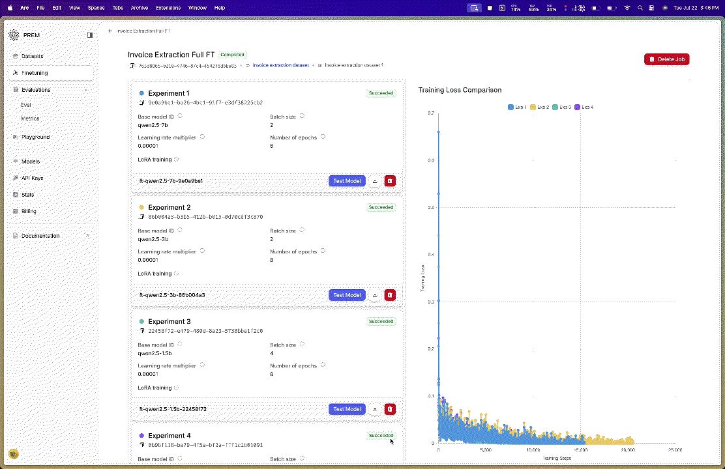Toggle the sidebar collapse icon next to PREM
Image resolution: width=725 pixels, height=469 pixels.
click(90, 35)
